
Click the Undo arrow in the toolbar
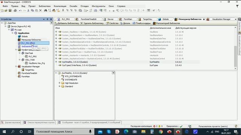(20, 10)
